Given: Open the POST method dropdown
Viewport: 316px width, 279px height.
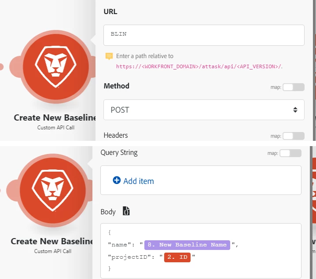Looking at the screenshot, I should (x=204, y=110).
